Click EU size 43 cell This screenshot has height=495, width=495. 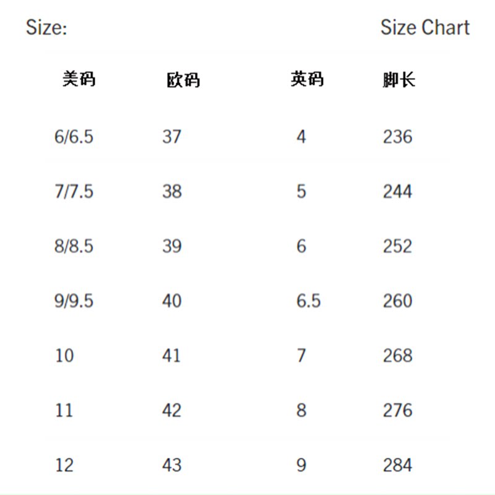[172, 465]
